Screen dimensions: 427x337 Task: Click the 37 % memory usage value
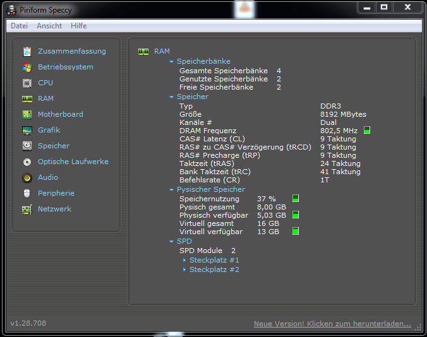267,199
